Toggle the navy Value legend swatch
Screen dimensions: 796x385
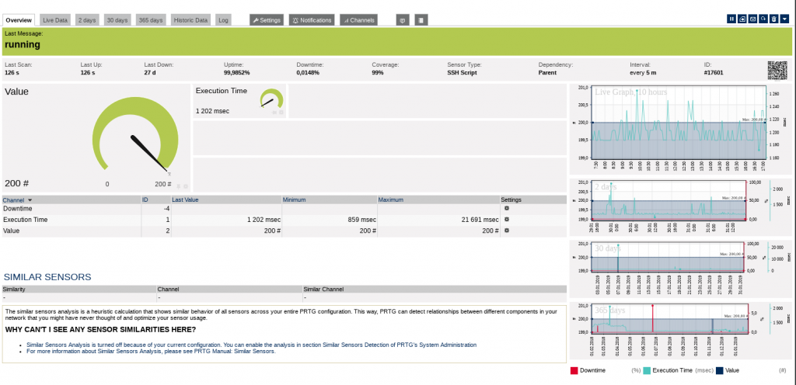(719, 370)
